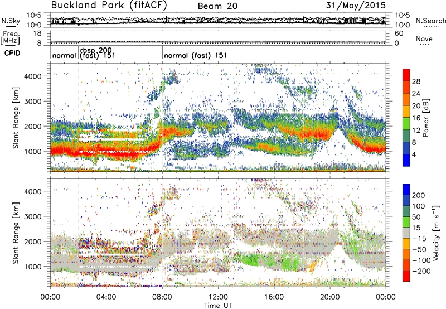Click the '16' tick on the Power colorbar
446x309 pixels.
click(x=416, y=118)
